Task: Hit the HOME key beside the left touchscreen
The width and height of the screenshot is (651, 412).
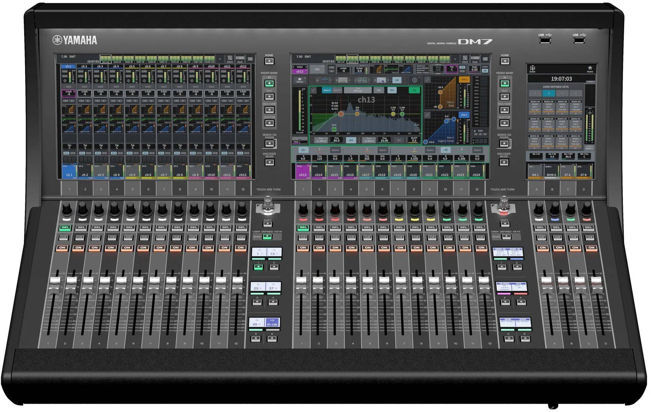Action: coord(269,61)
